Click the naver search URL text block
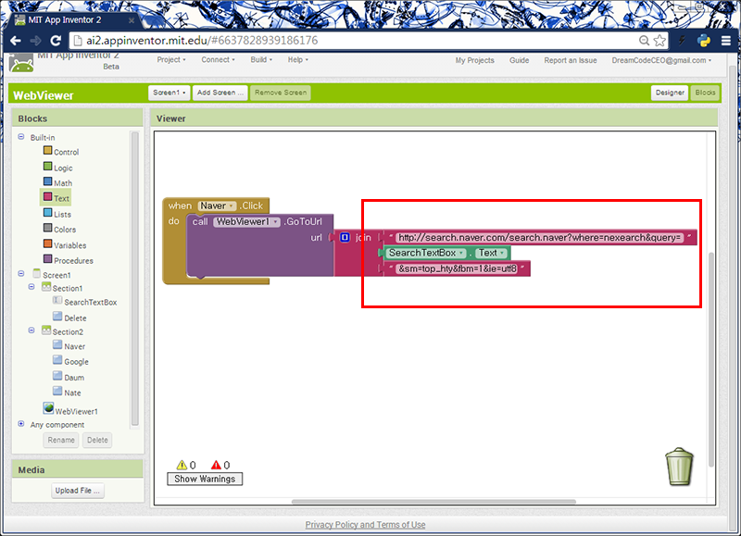This screenshot has height=536, width=741. click(x=539, y=237)
